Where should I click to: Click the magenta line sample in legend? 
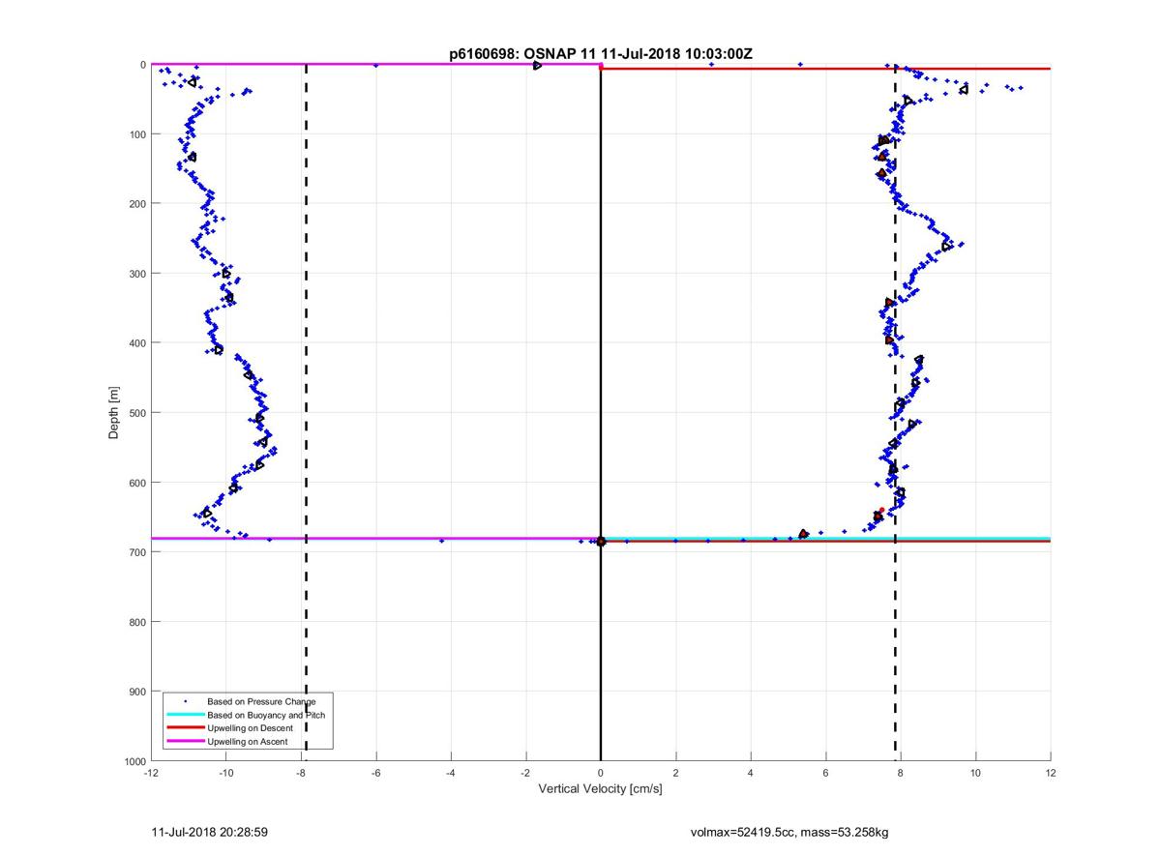click(x=184, y=741)
